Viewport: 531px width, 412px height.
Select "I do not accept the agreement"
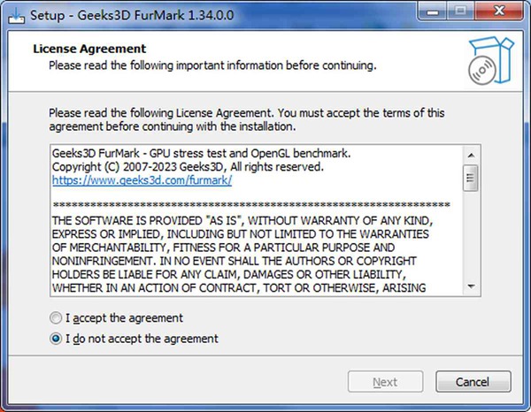point(58,339)
